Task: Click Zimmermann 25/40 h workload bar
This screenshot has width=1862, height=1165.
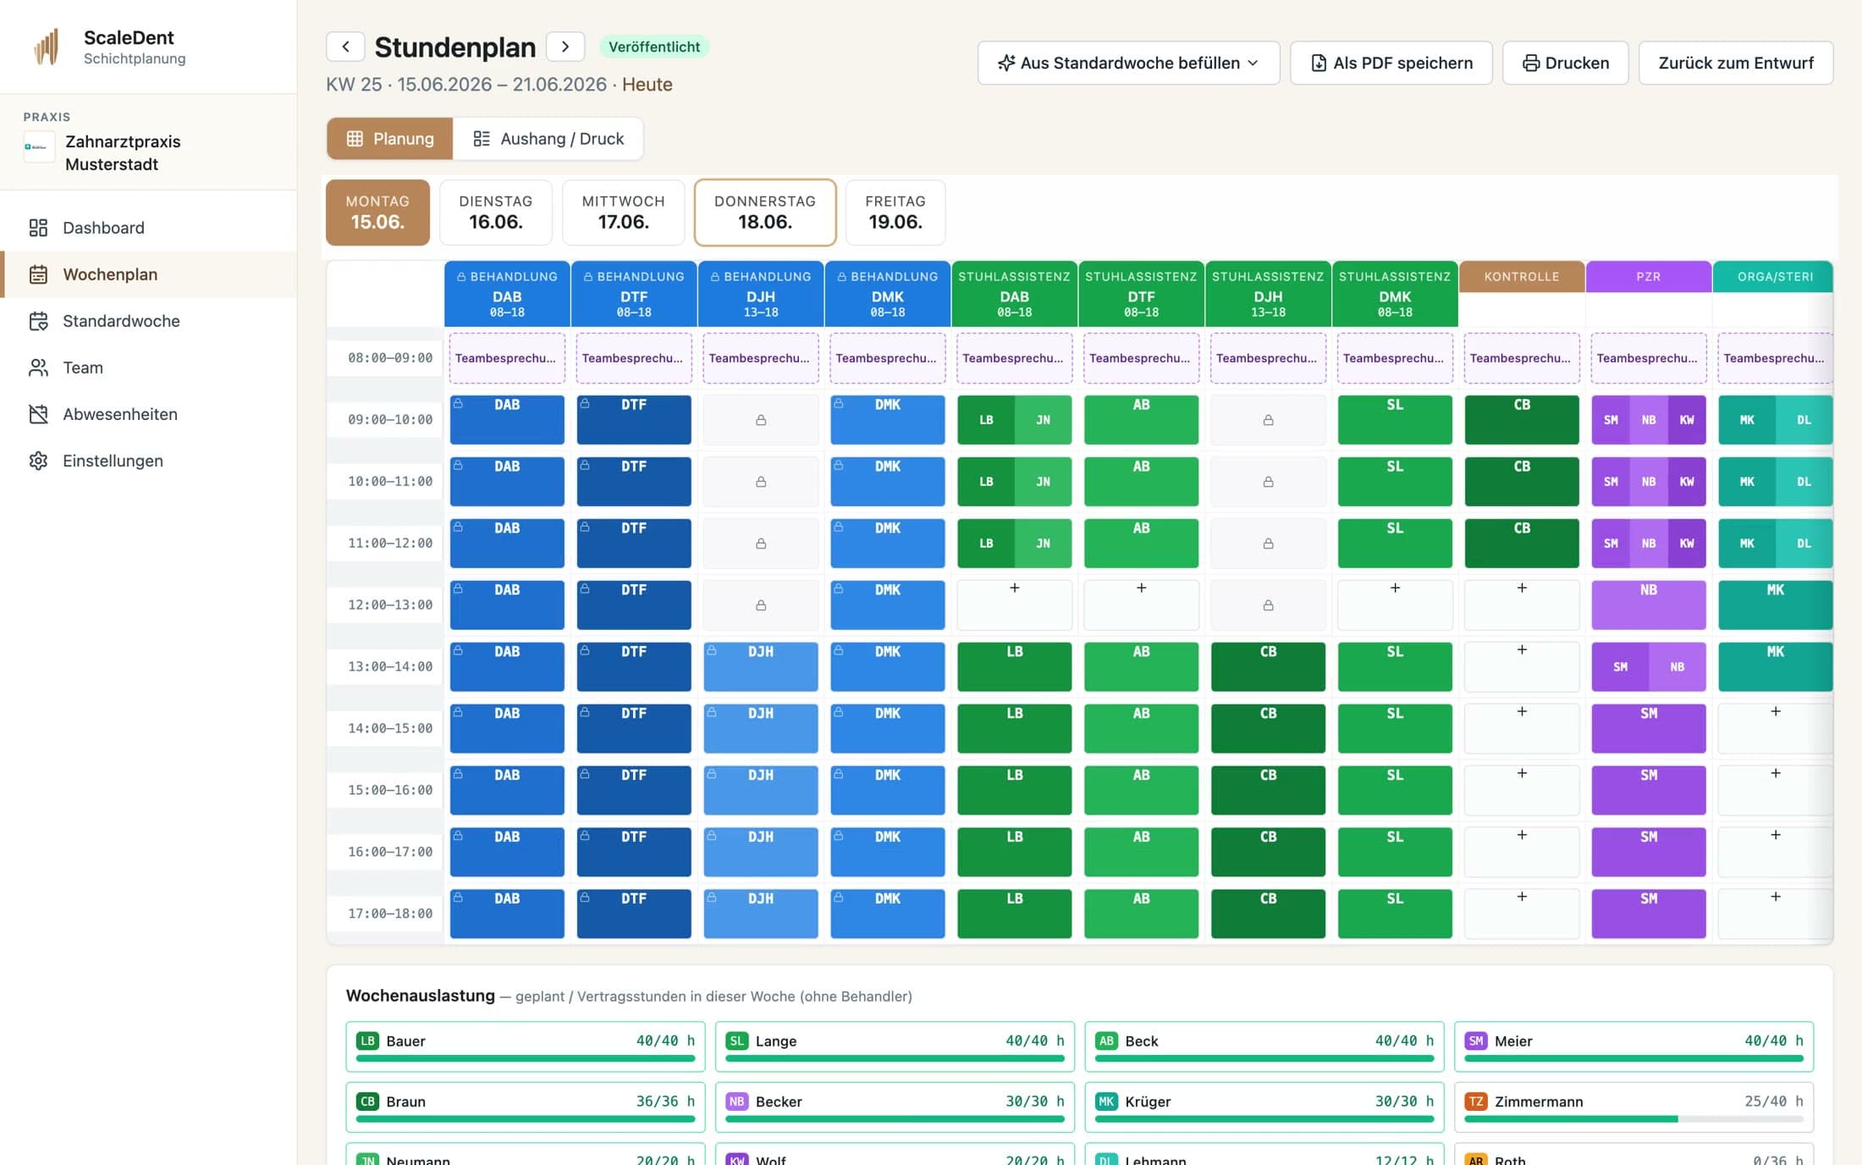Action: point(1633,1119)
